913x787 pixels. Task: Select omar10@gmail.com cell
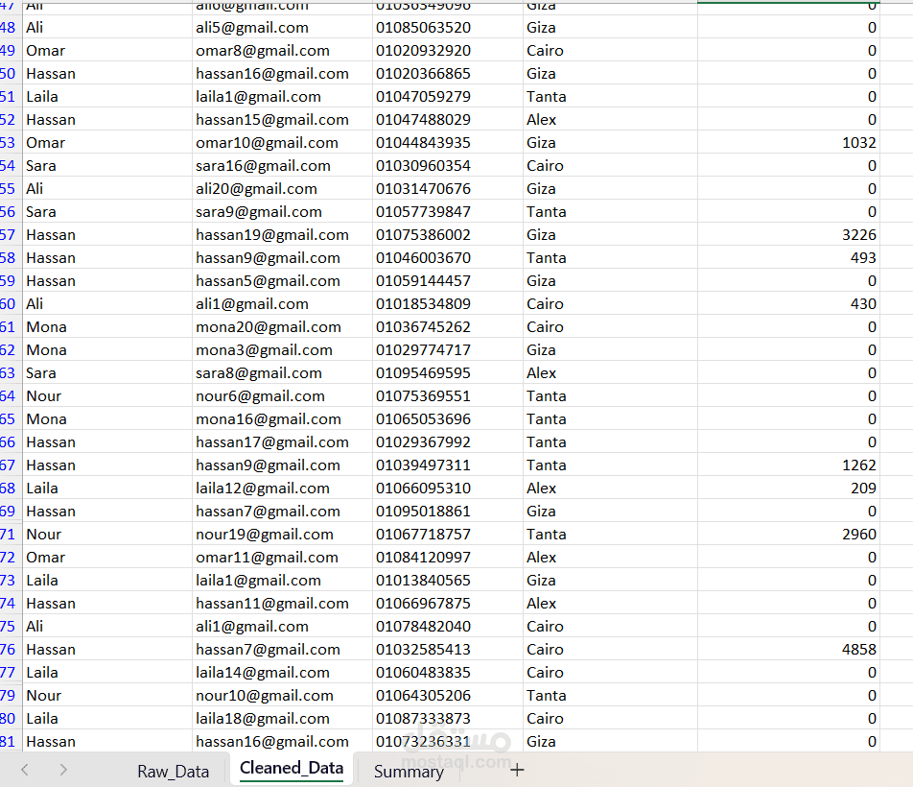pyautogui.click(x=282, y=143)
